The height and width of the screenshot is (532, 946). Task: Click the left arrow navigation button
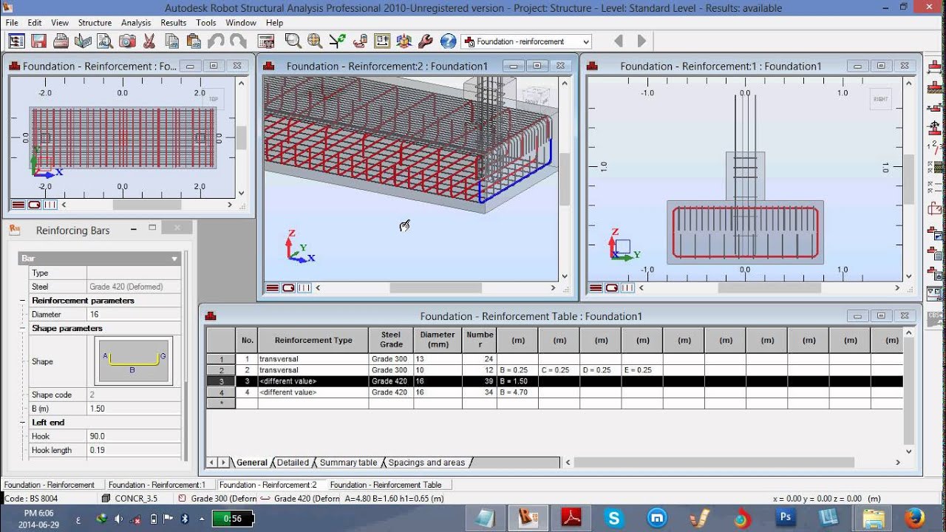tap(619, 41)
